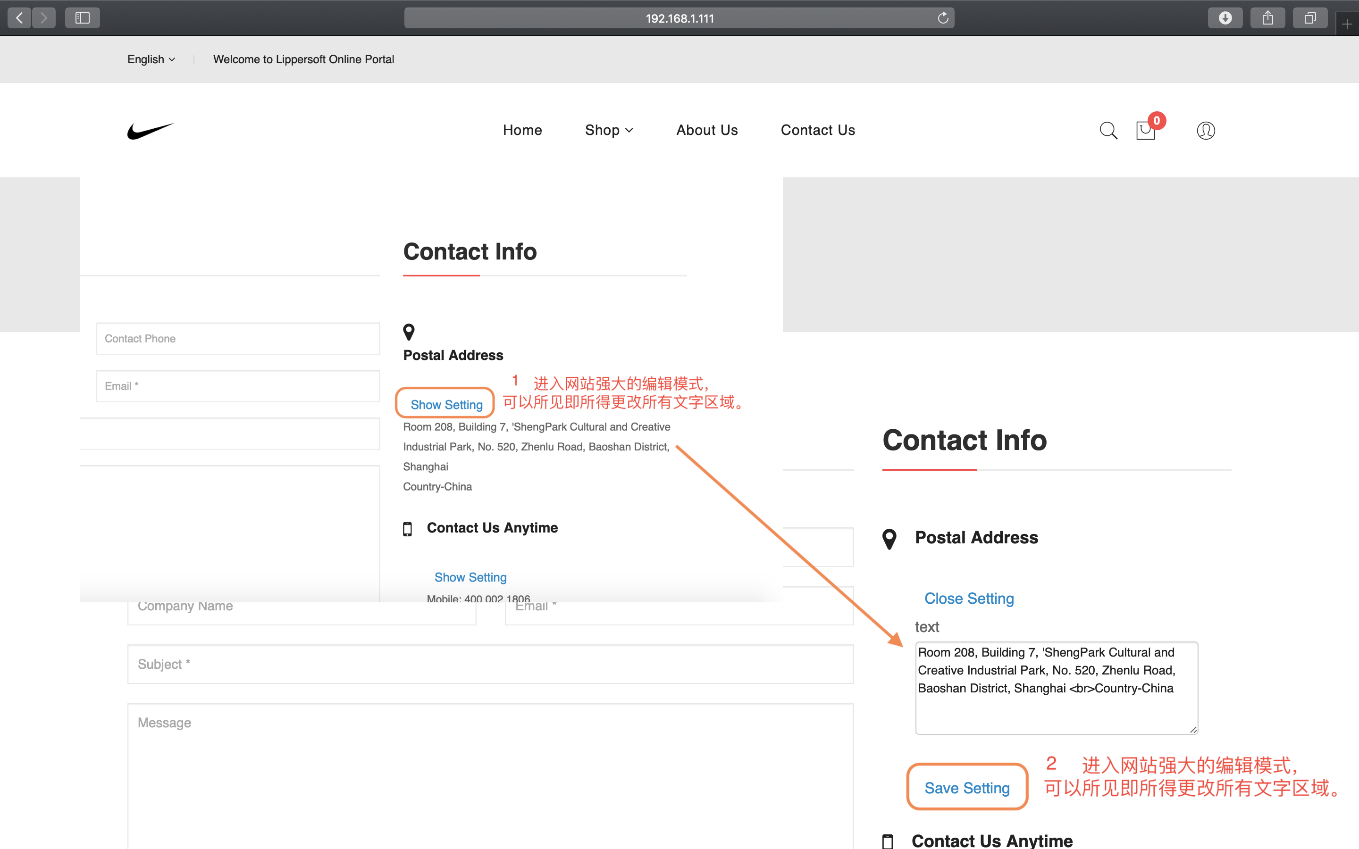Click the Save Setting link
Image resolution: width=1359 pixels, height=849 pixels.
point(967,788)
